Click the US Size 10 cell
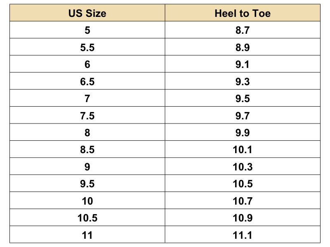330x247 pixels. (x=87, y=201)
